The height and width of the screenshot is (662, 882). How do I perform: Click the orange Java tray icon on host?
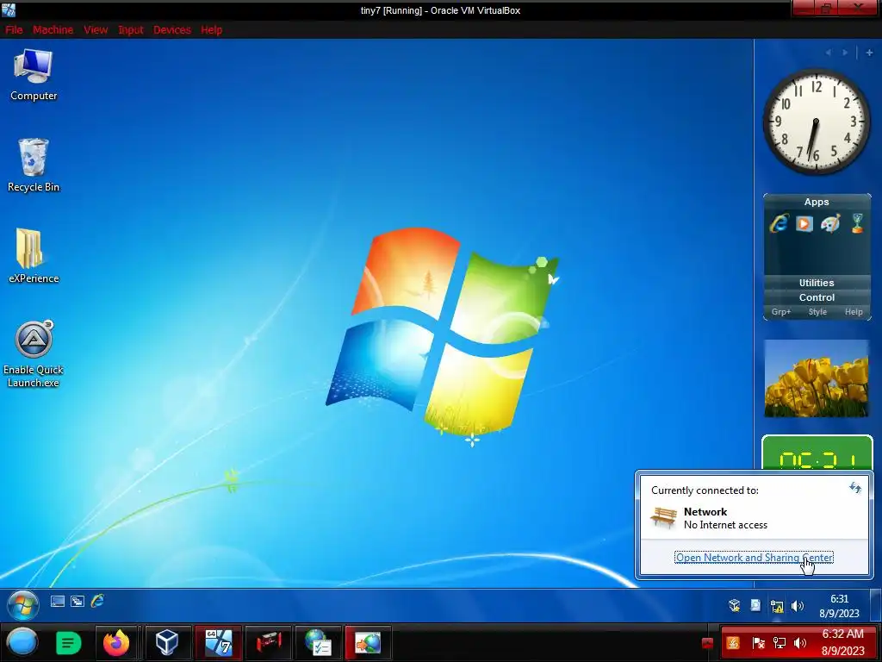(733, 643)
